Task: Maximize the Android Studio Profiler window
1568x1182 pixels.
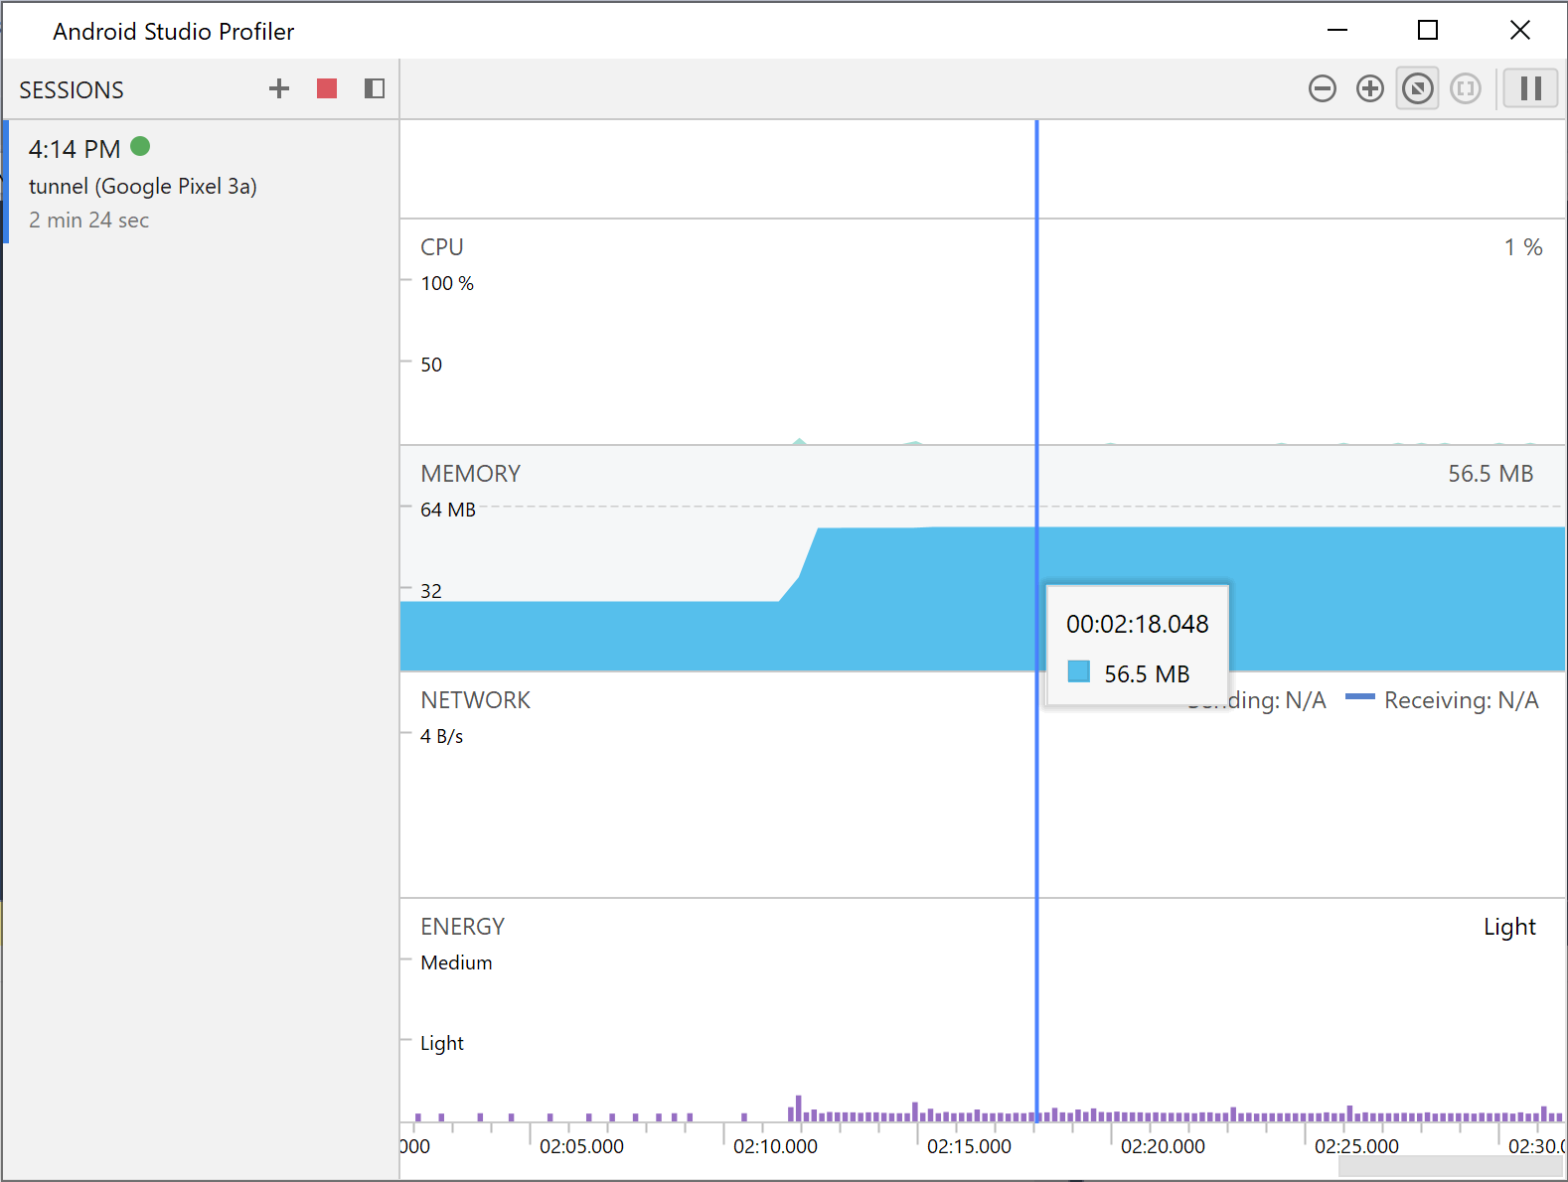Action: point(1427,31)
